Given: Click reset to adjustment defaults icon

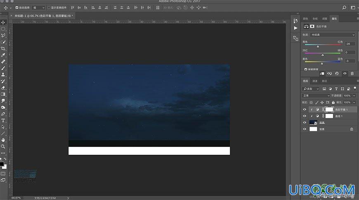Looking at the screenshot, I should tap(337, 74).
